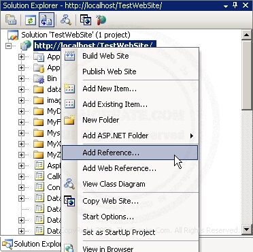253x252 pixels.
Task: Choose View in Browser menu entry
Action: pyautogui.click(x=130, y=247)
